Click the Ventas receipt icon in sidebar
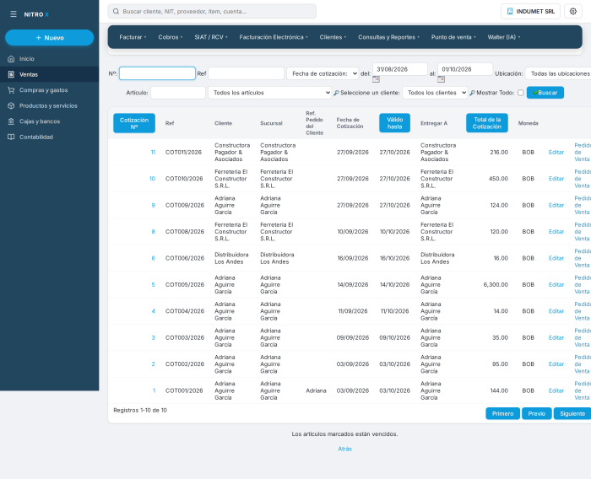Screen dimensions: 591x479 click(11, 74)
